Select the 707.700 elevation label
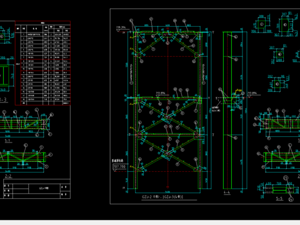The height and width of the screenshot is (225, 300). point(119,167)
